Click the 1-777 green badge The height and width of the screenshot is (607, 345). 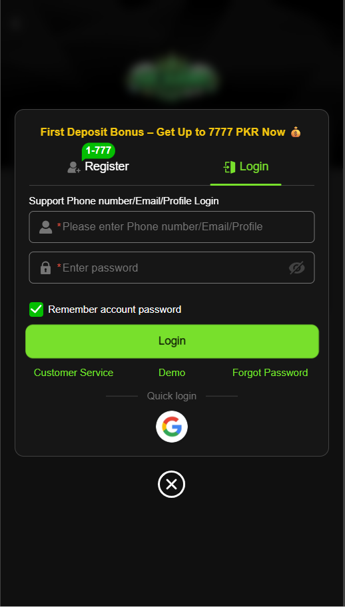[99, 150]
